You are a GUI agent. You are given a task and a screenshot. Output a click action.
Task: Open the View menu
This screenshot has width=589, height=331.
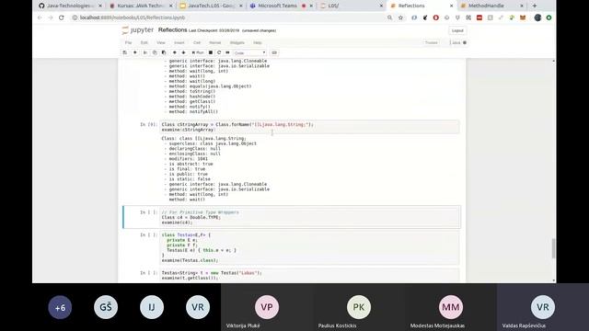coord(161,43)
